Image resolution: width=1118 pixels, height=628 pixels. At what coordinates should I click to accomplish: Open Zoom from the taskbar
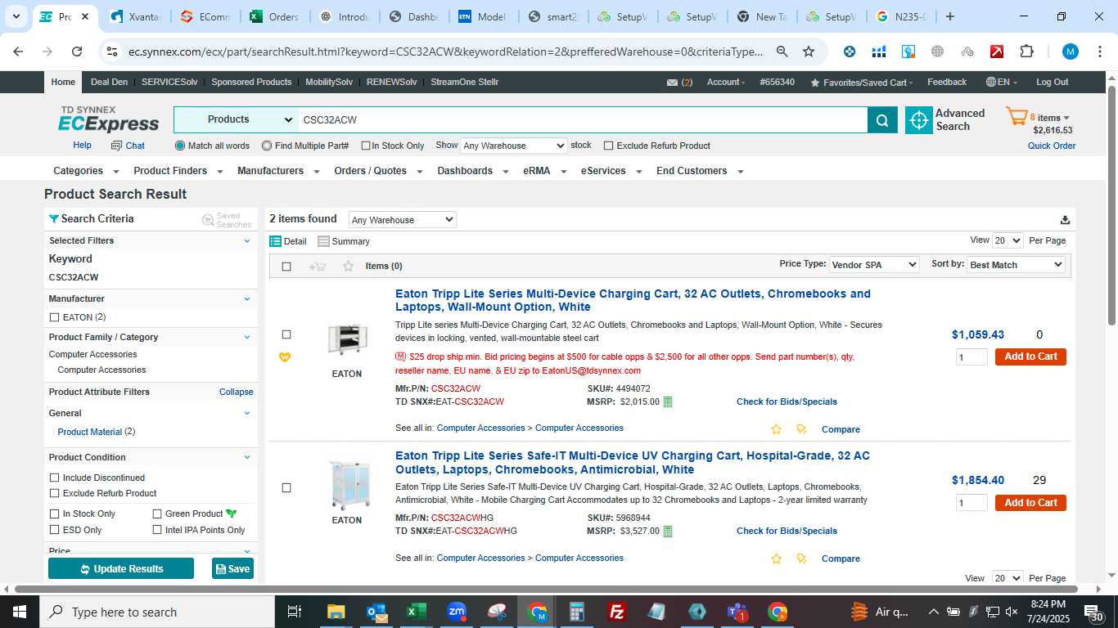(x=457, y=612)
